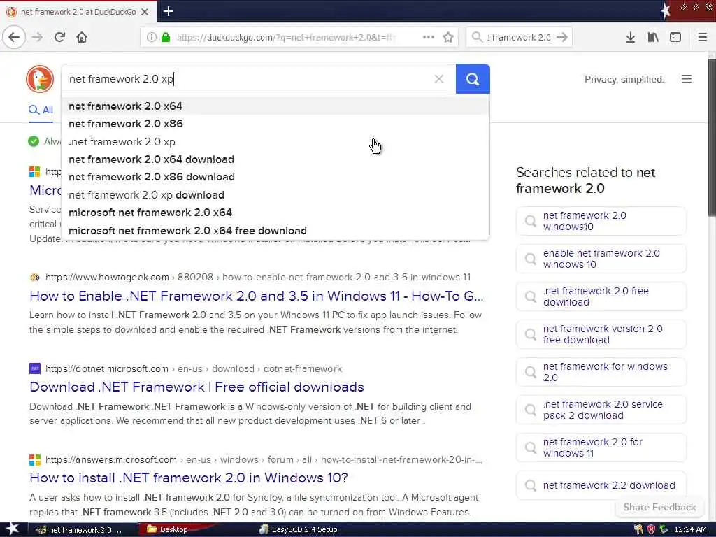The height and width of the screenshot is (537, 716).
Task: Open 'How to install .NET framework 2.0 in Windows 10?'
Action: [x=189, y=478]
